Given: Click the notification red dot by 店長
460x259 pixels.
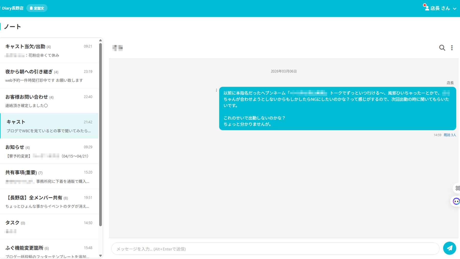Looking at the screenshot, I should [425, 5].
